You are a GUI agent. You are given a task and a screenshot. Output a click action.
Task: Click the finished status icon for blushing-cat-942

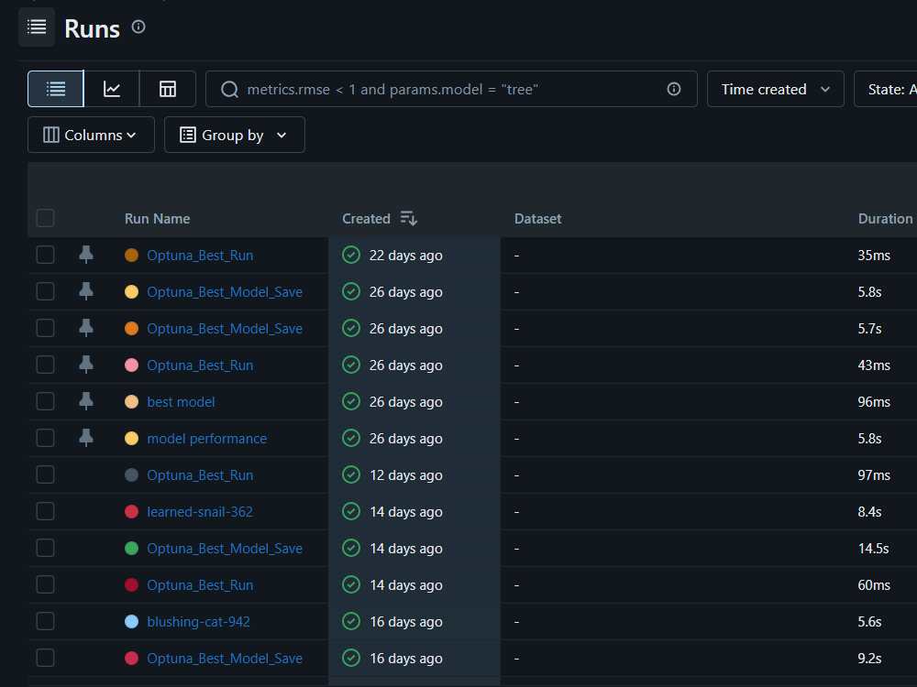pyautogui.click(x=351, y=621)
